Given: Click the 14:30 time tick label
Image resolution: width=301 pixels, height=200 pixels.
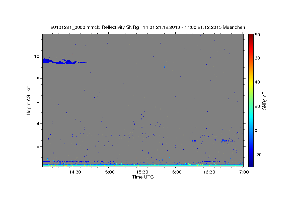Looking at the screenshot, I should [75, 172].
